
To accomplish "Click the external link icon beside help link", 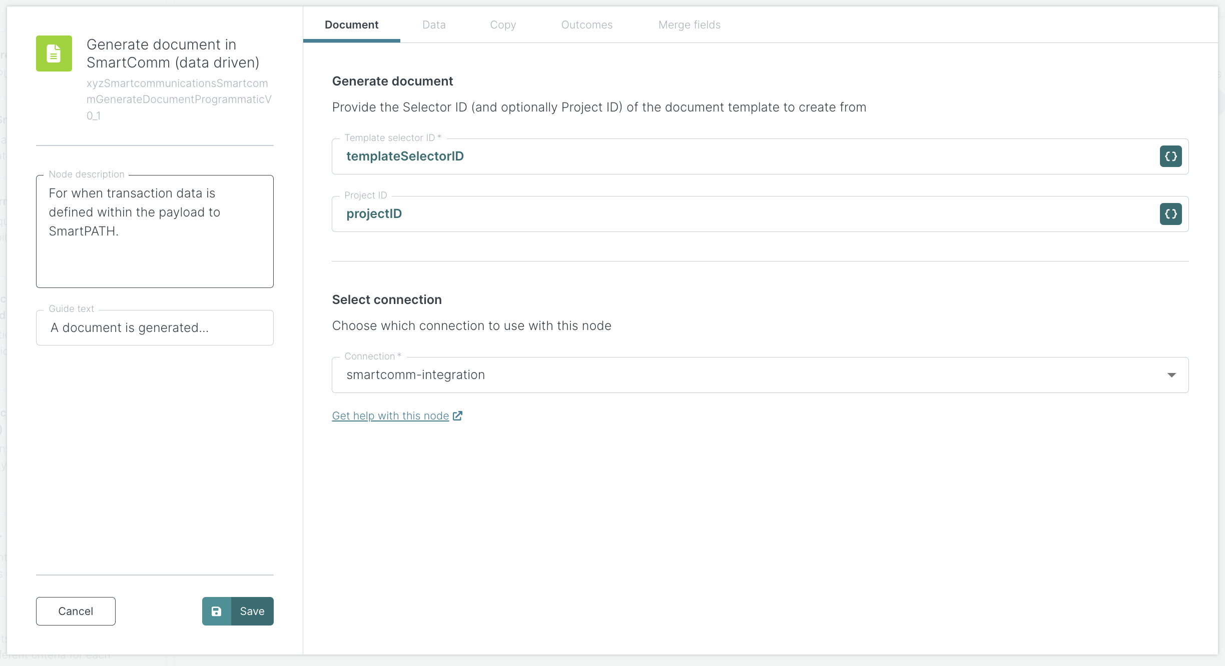I will click(457, 415).
